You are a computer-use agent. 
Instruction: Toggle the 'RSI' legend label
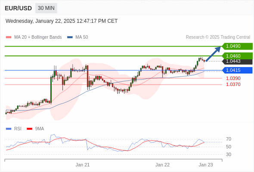click(x=18, y=129)
